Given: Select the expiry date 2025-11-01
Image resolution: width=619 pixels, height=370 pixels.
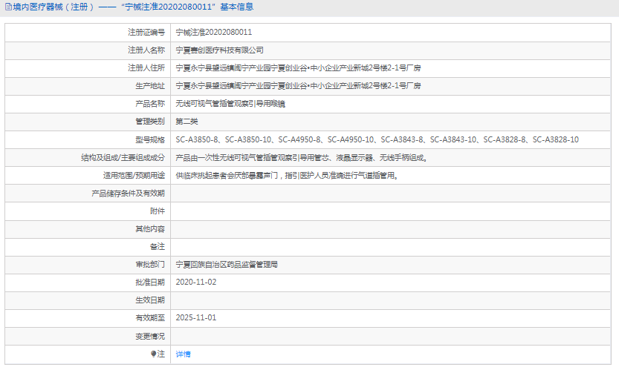Looking at the screenshot, I should coord(196,317).
